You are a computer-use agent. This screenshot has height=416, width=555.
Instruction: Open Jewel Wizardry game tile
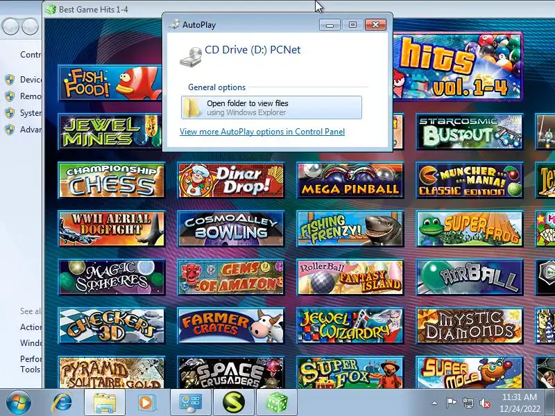tap(350, 326)
